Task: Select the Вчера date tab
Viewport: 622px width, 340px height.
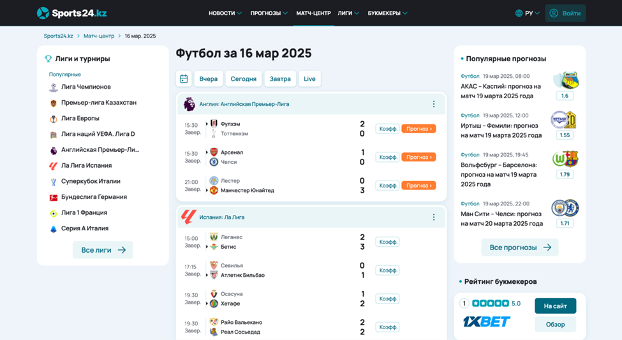Action: coord(208,78)
